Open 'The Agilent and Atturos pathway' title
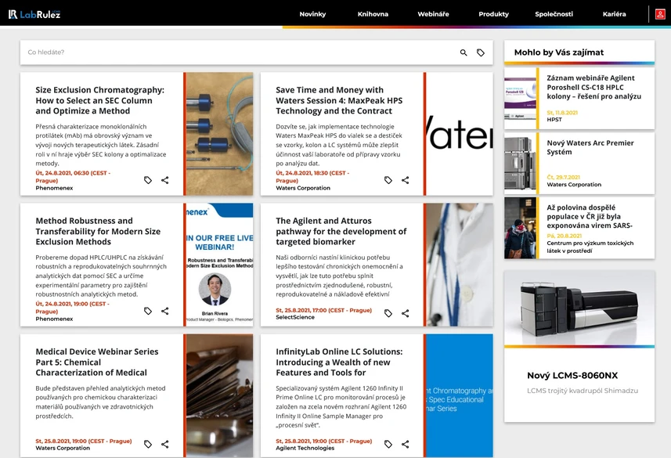 (x=341, y=231)
